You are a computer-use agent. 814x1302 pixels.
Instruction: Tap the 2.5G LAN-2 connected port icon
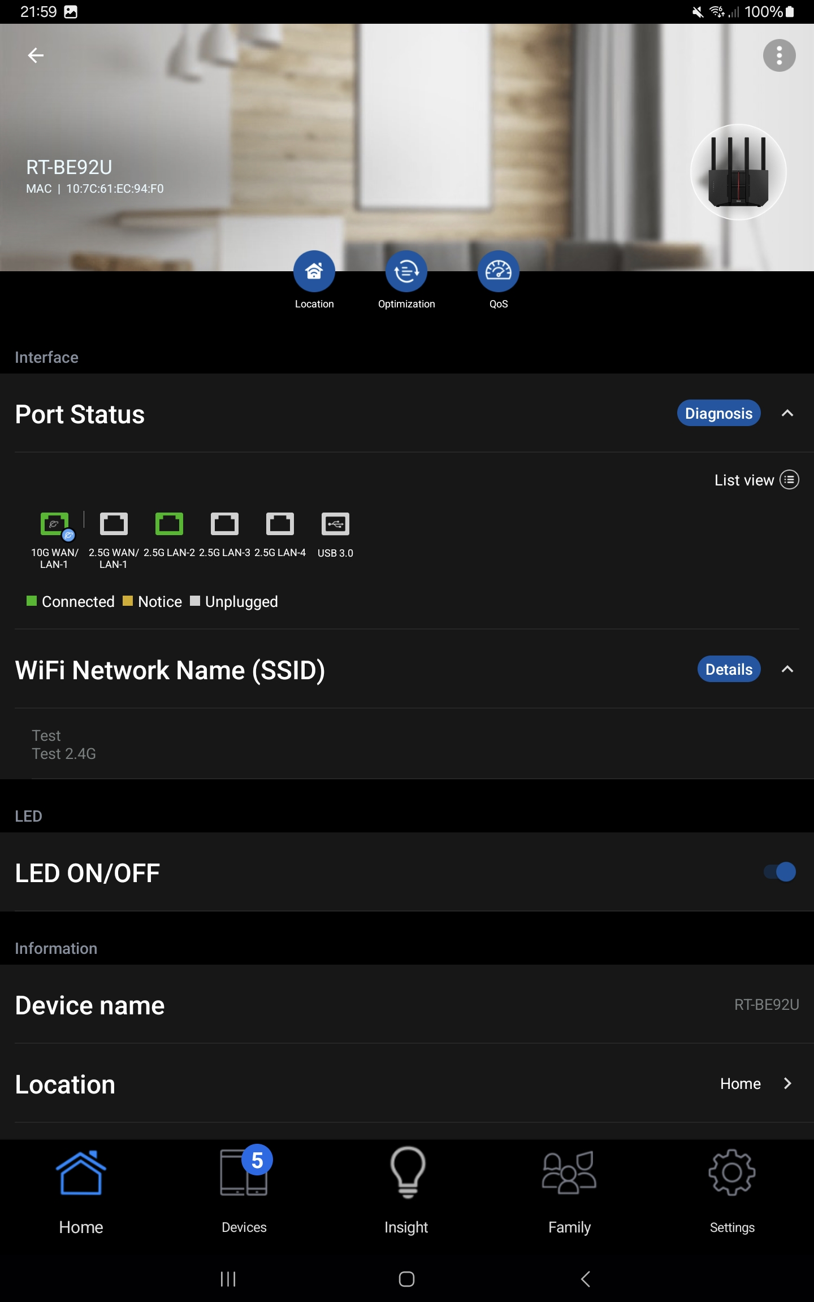point(169,524)
